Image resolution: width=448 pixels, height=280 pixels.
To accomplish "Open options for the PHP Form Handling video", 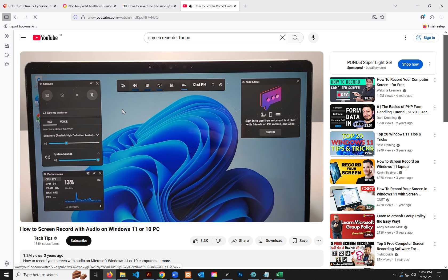I will click(435, 107).
